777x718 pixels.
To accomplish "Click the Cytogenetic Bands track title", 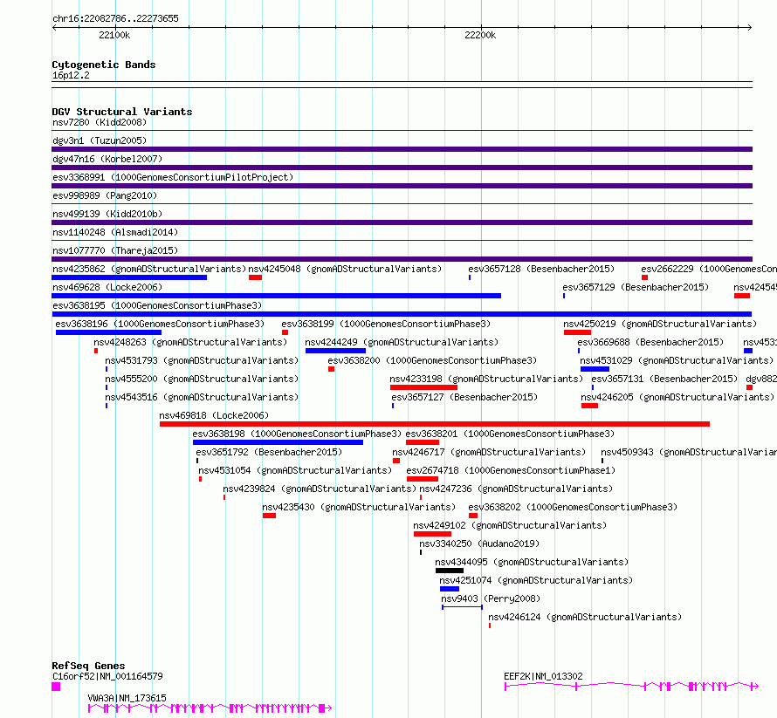I will coord(104,65).
